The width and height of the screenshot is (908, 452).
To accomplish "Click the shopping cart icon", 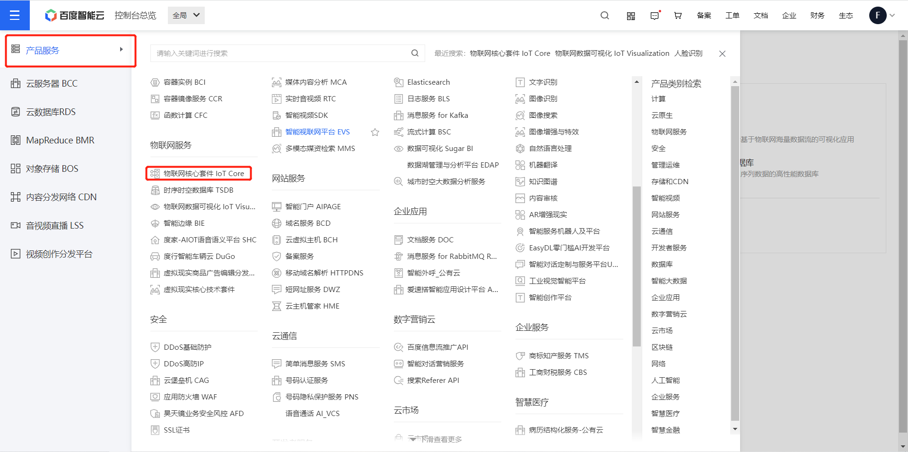I will tap(678, 15).
